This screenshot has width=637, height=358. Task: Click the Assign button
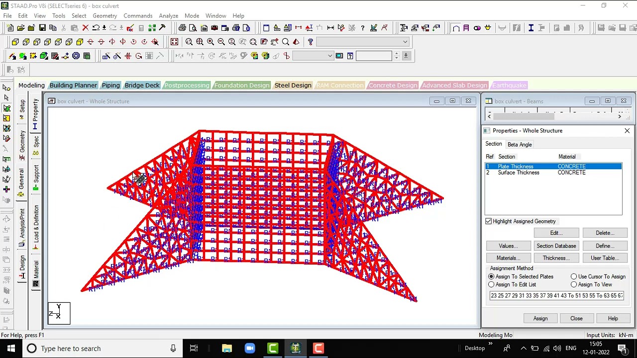click(x=540, y=319)
